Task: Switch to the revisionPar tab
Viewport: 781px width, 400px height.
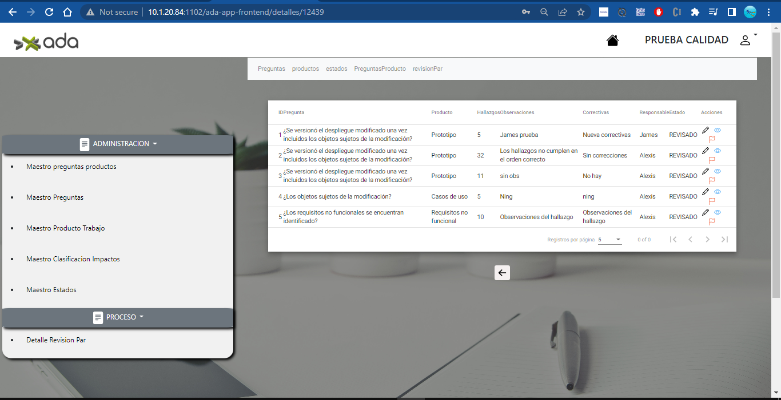Action: (x=427, y=69)
